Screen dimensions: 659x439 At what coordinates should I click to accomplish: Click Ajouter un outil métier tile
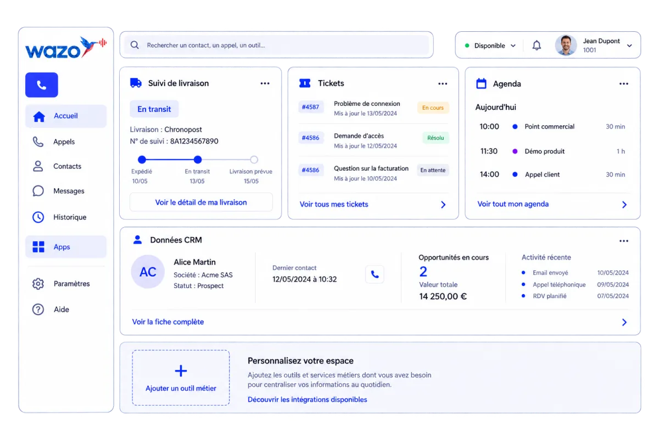pos(181,378)
